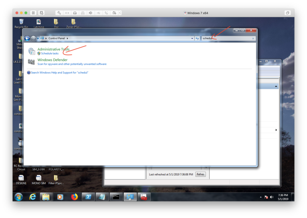Select the Control Panel breadcrumb text
The height and width of the screenshot is (218, 307).
click(57, 38)
